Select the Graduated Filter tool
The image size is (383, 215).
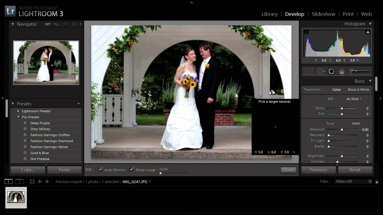coord(342,71)
